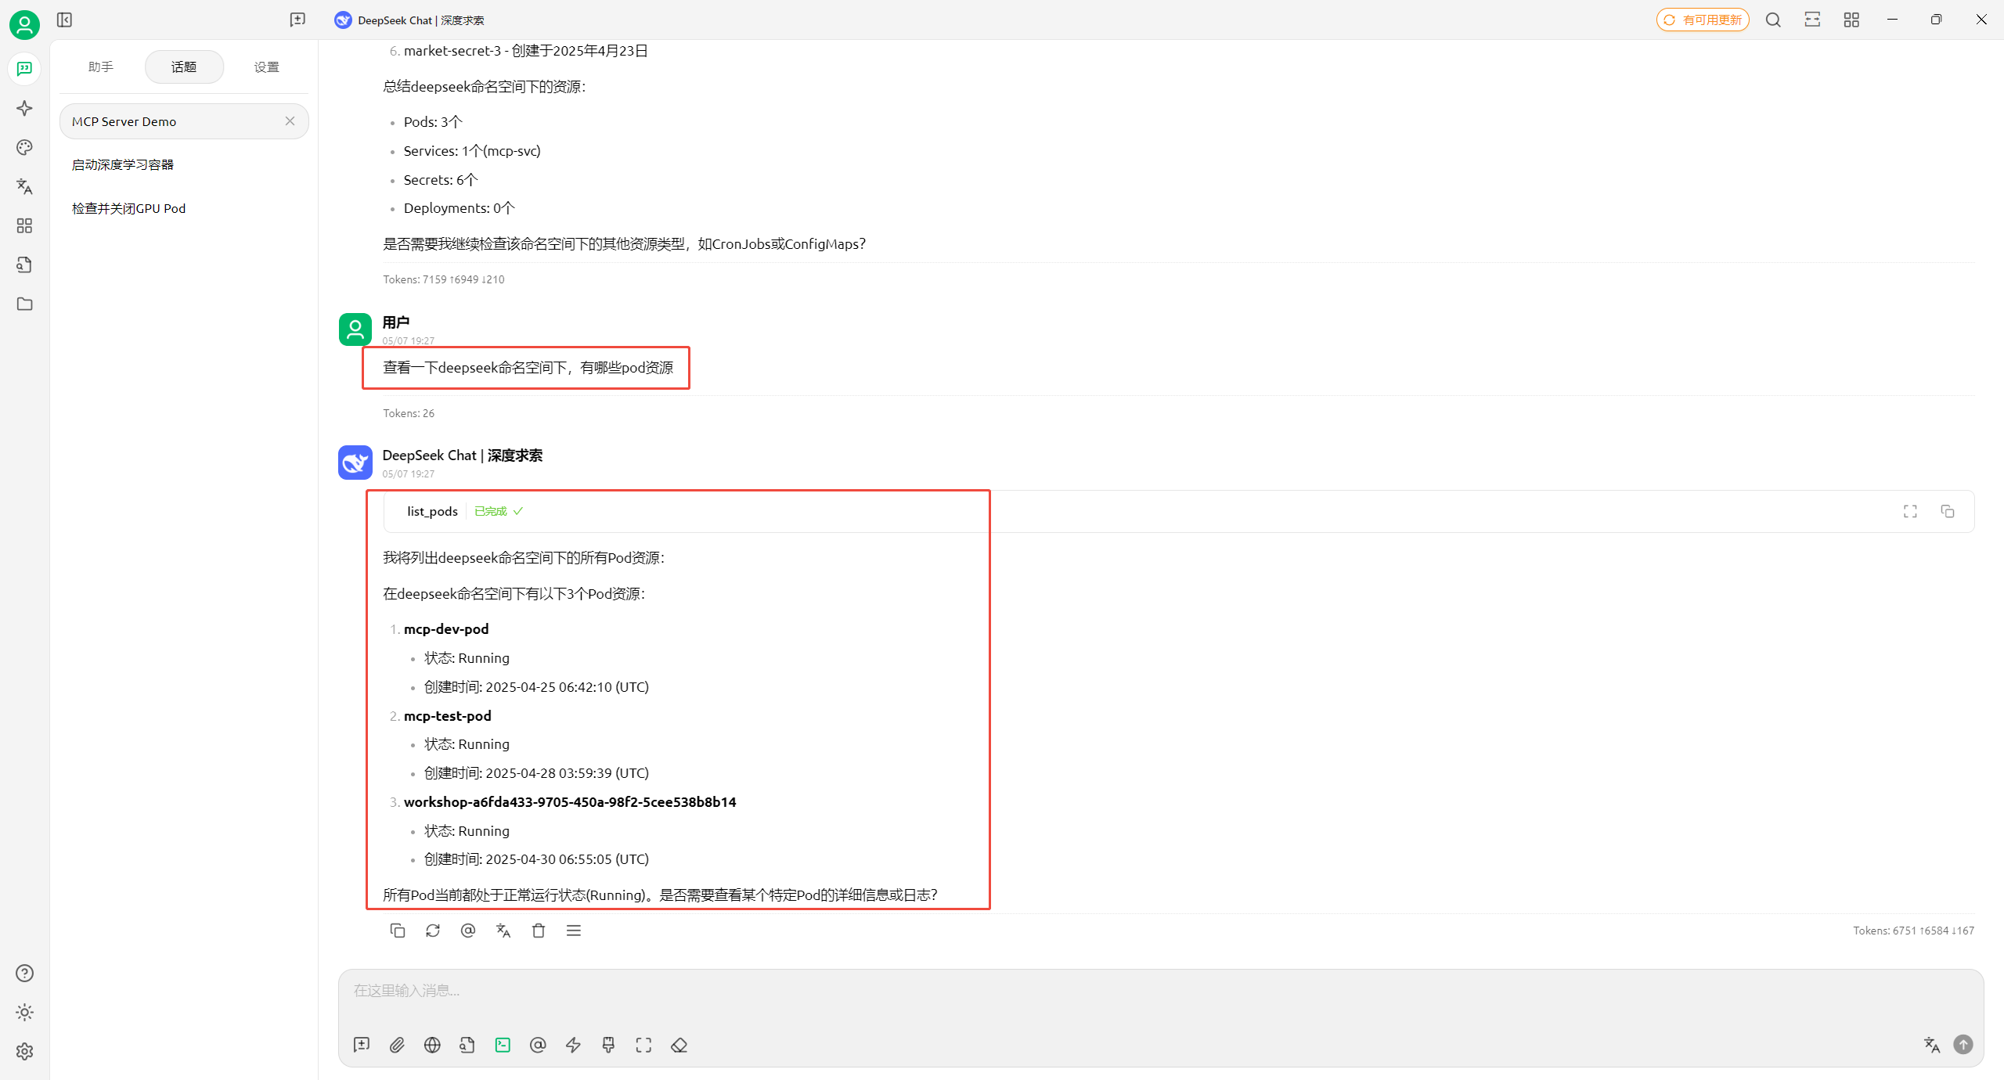Screen dimensions: 2004x1080
Task: Toggle the MCP server terminal icon
Action: [x=503, y=1045]
